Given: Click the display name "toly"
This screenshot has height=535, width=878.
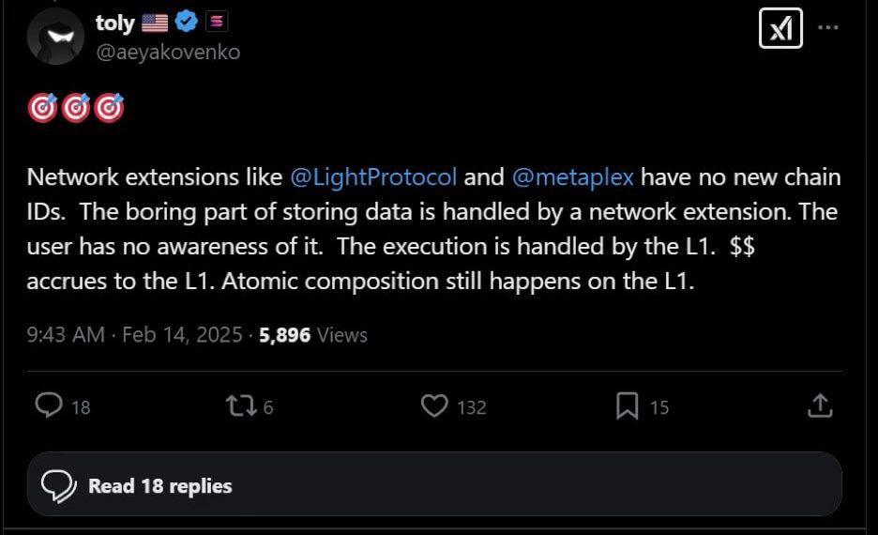Looking at the screenshot, I should pos(115,23).
